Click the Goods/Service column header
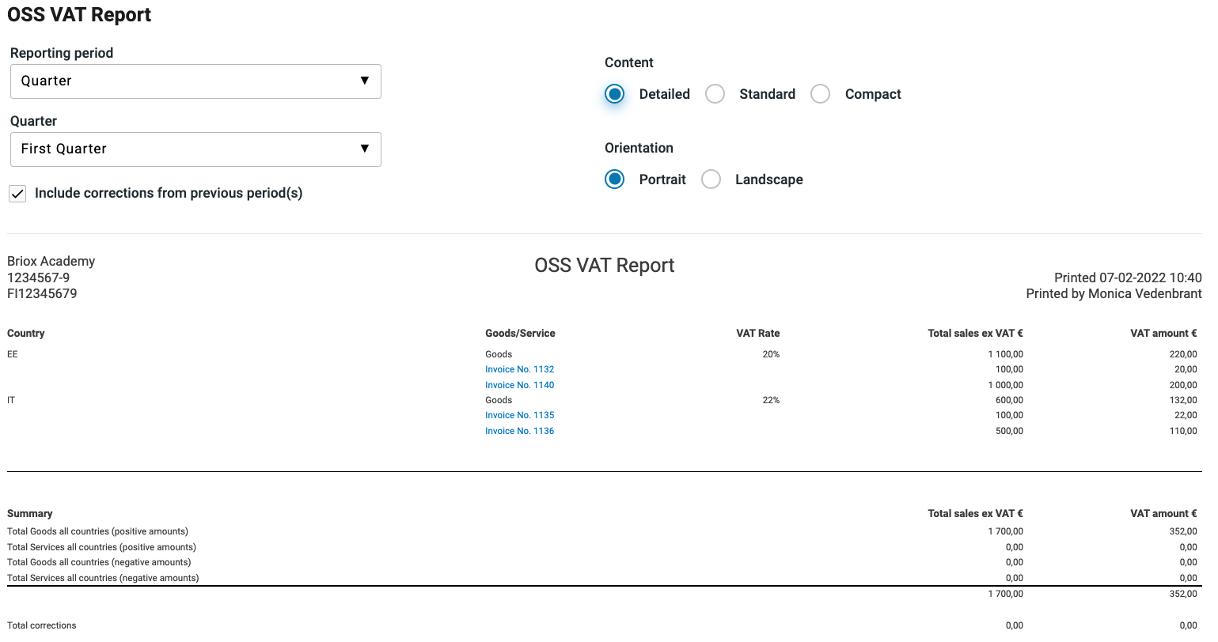1218x642 pixels. click(x=520, y=334)
